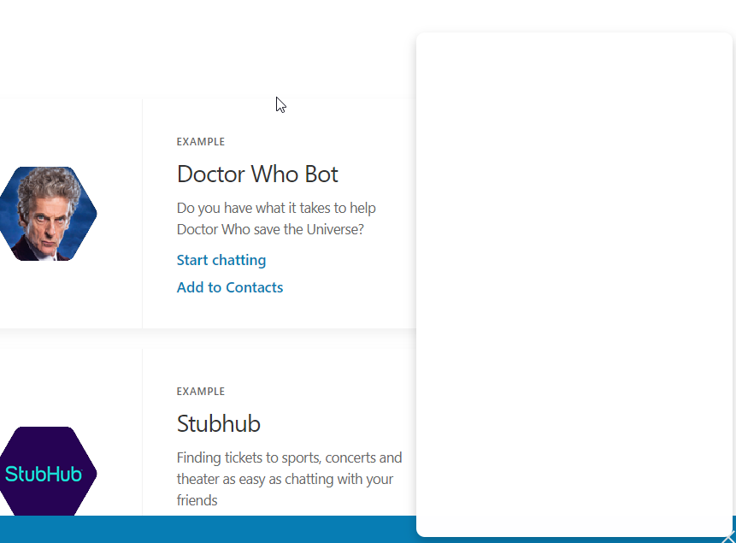Select the Doctor Who Bot title
This screenshot has width=736, height=543.
pyautogui.click(x=257, y=174)
